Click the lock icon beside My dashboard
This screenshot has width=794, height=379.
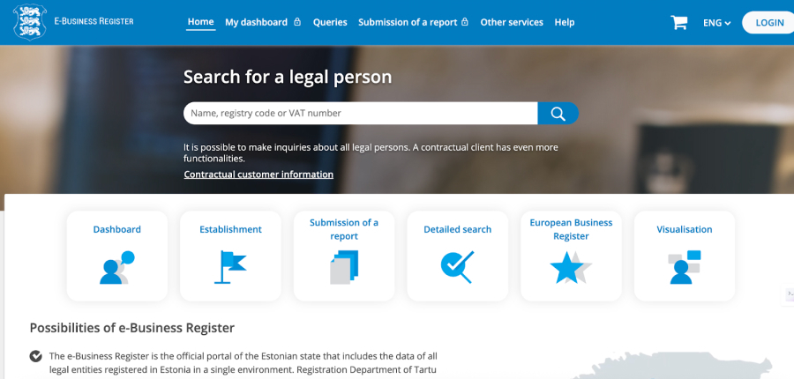[297, 22]
